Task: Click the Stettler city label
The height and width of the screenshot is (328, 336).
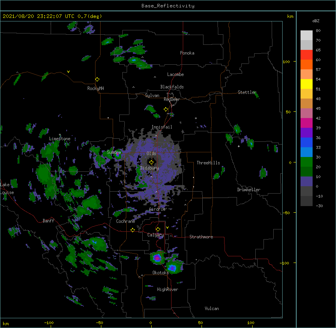Action: (247, 92)
